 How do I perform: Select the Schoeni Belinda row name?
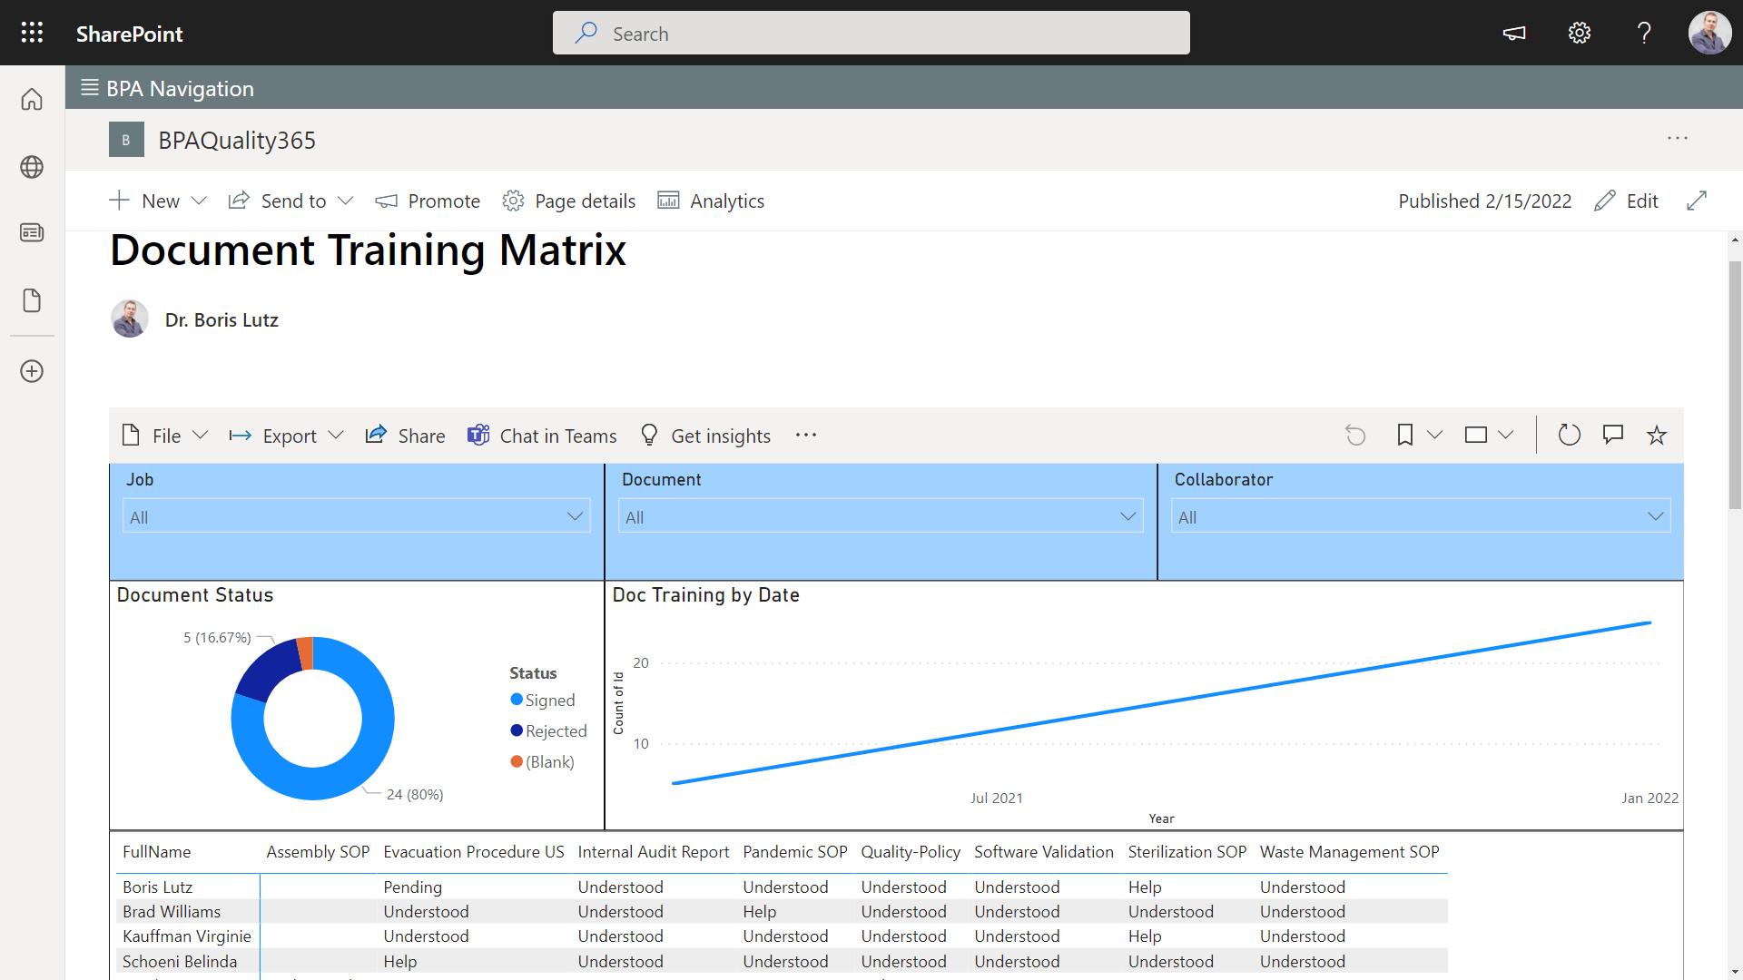tap(180, 962)
